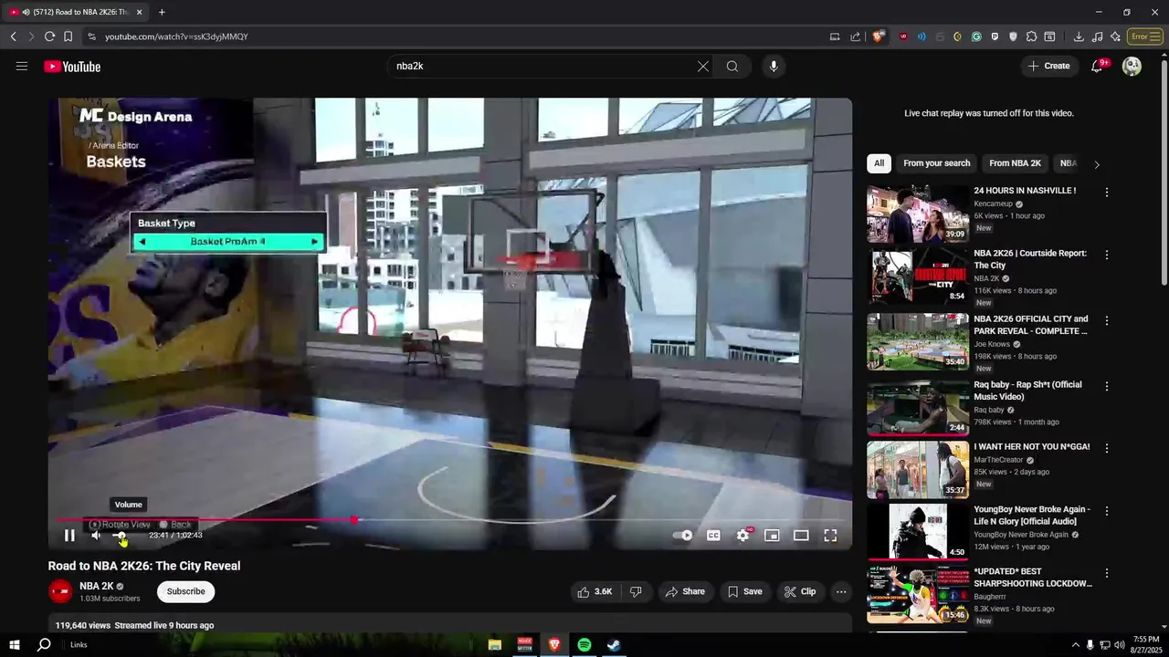This screenshot has height=657, width=1169.
Task: Close the Road to NBA 2K26 tab
Action: pos(140,12)
